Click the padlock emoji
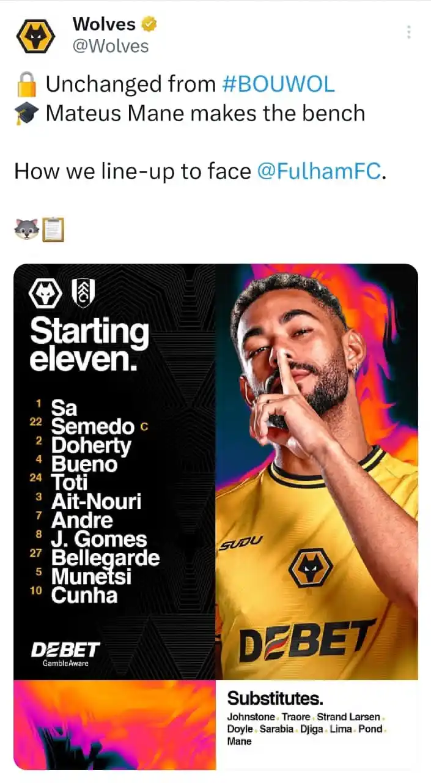Screen dimensions: 431x783 click(26, 84)
